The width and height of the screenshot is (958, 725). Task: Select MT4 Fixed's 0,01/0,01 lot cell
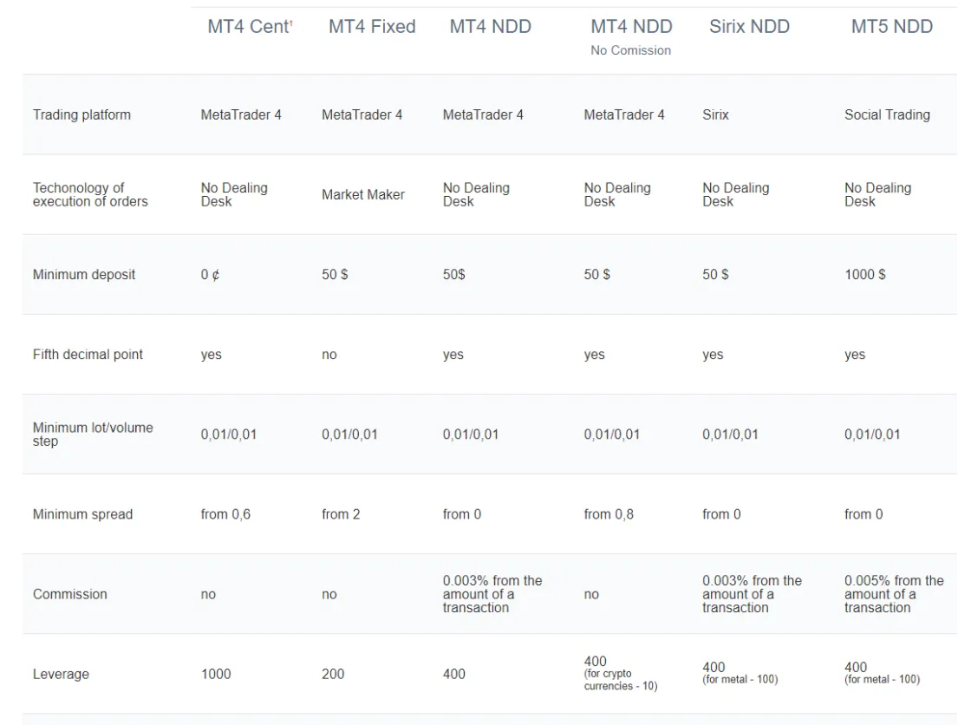coord(349,434)
